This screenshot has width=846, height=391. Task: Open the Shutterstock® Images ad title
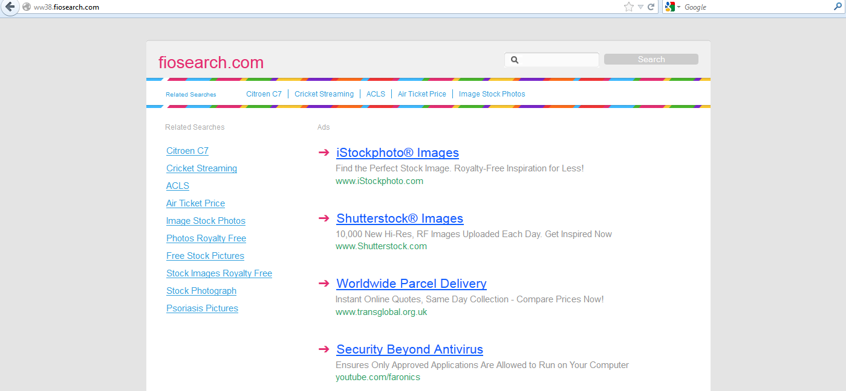tap(400, 218)
